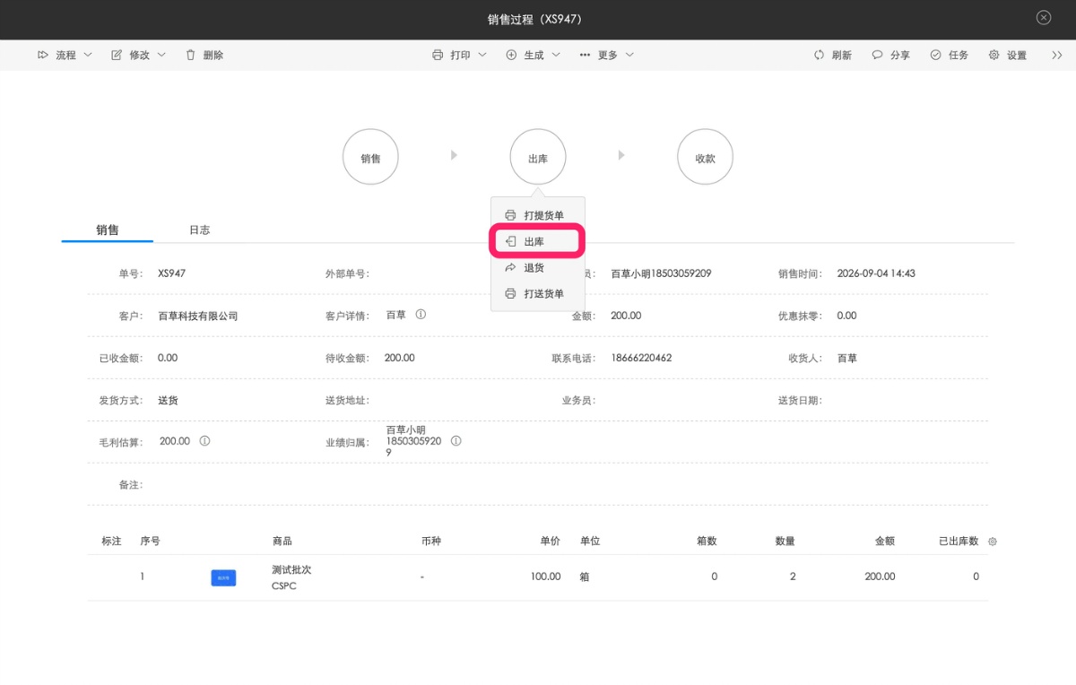The width and height of the screenshot is (1076, 685).
Task: Open the 打印 dropdown menu
Action: (x=459, y=55)
